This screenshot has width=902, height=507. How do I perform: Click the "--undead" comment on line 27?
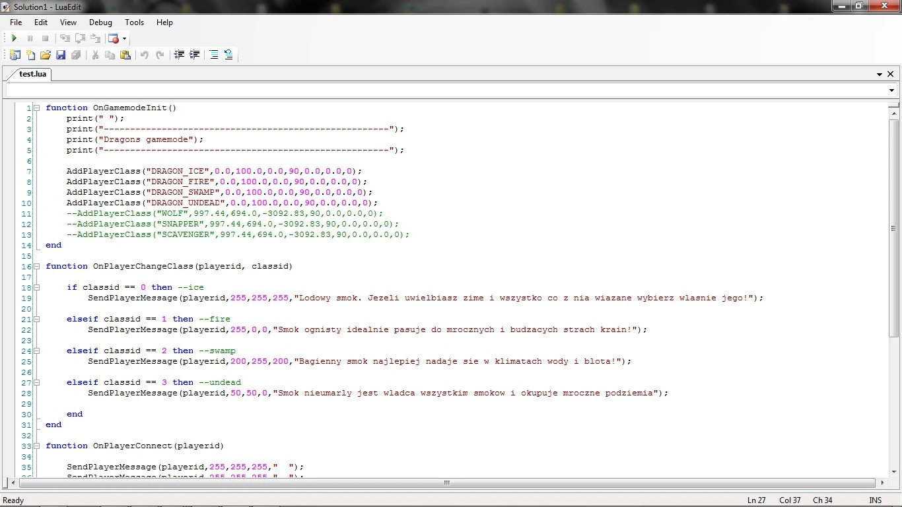pyautogui.click(x=220, y=382)
